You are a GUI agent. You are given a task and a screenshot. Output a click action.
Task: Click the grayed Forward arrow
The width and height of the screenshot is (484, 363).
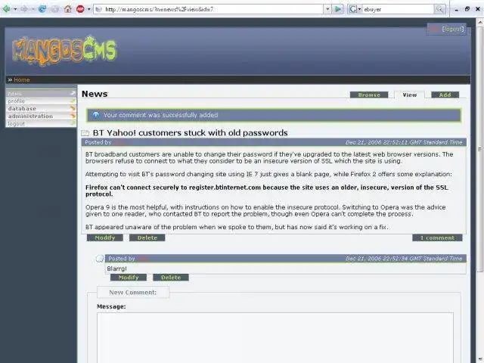click(24, 9)
